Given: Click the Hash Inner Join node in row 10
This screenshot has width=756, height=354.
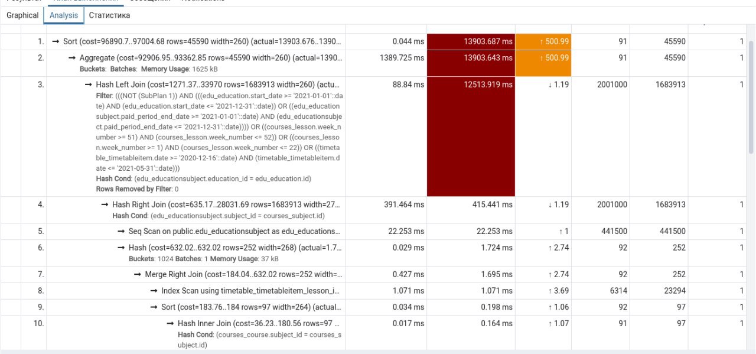Looking at the screenshot, I should coord(259,323).
